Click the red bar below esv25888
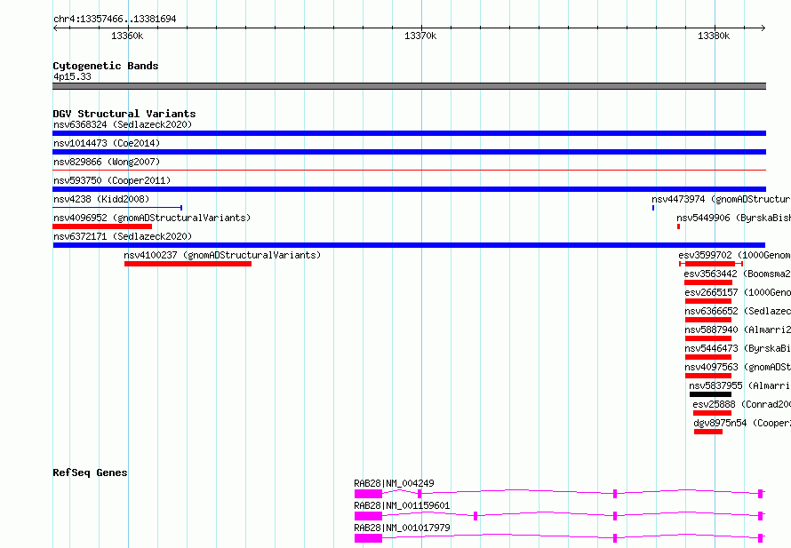Image resolution: width=791 pixels, height=548 pixels. 712,413
